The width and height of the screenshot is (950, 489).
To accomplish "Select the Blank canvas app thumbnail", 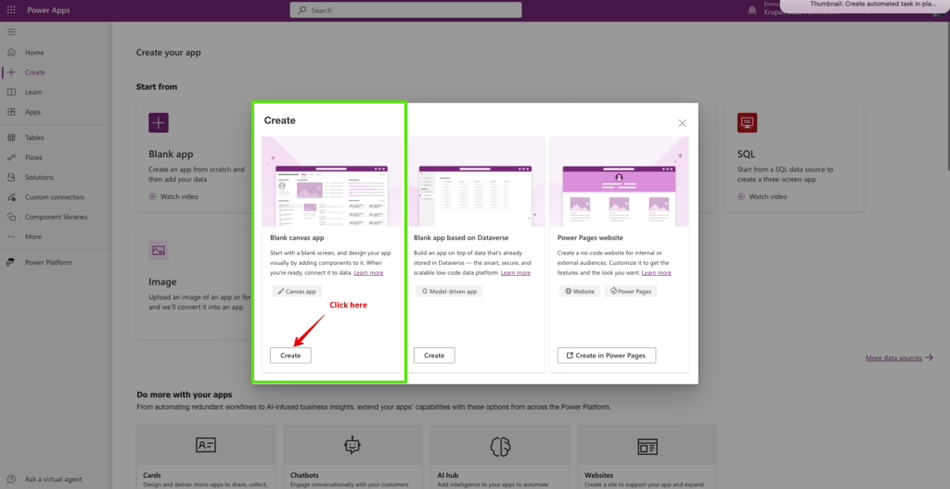I will (331, 182).
